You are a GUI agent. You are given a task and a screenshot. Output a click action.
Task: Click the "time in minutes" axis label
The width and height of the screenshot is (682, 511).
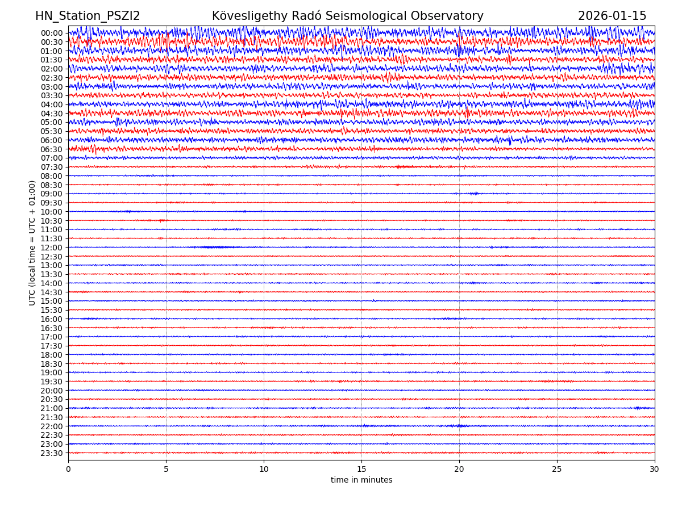361,480
